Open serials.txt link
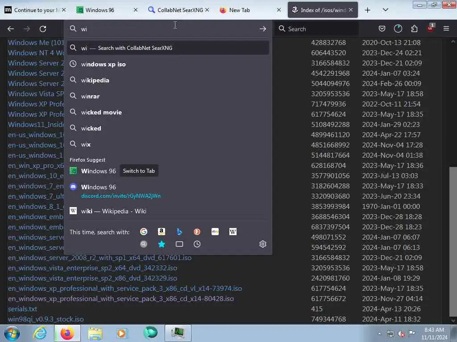 [x=22, y=309]
